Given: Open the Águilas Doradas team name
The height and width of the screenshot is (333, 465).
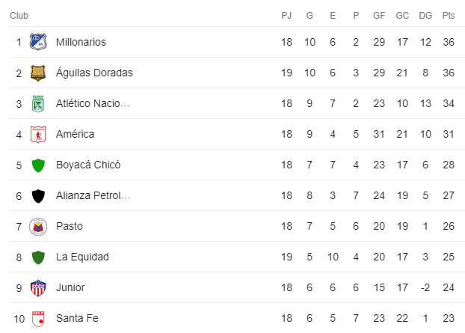Looking at the screenshot, I should pyautogui.click(x=94, y=73).
